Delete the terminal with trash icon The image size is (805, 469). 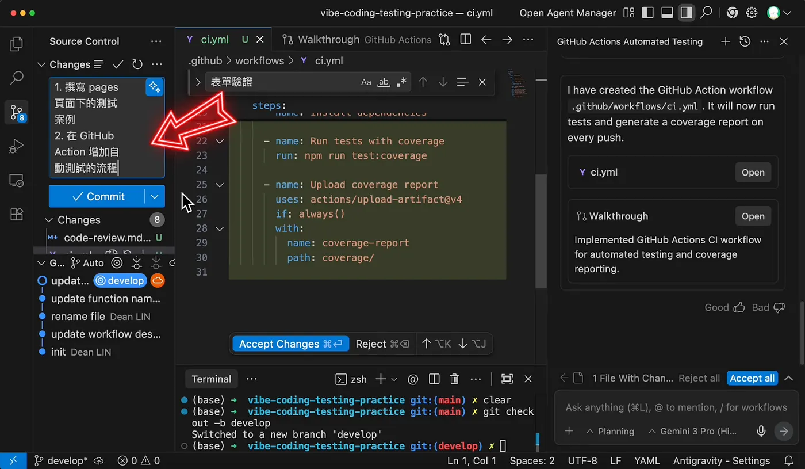tap(454, 379)
